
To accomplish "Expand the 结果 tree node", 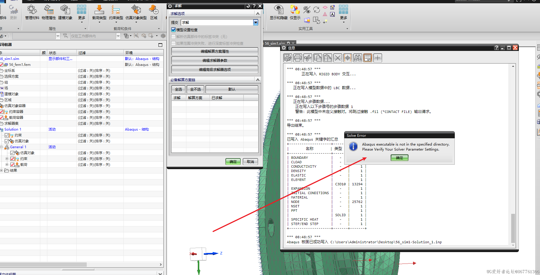I will [x=1, y=171].
